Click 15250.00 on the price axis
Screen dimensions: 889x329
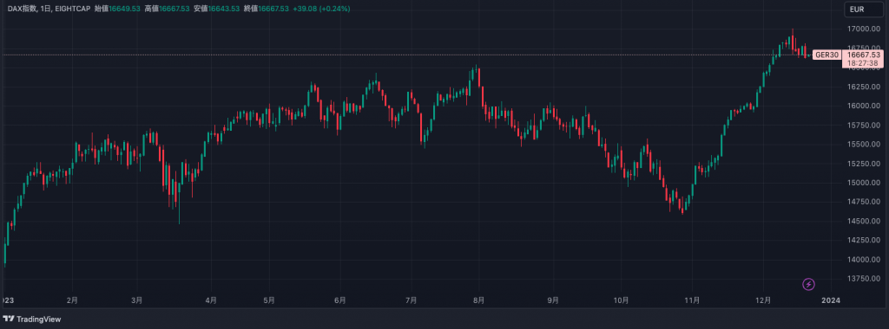(x=864, y=164)
